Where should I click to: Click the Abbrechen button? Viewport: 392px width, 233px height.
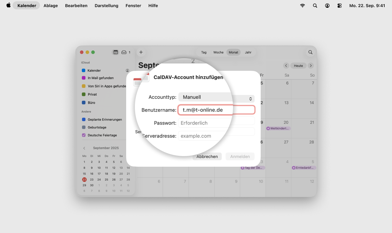[x=207, y=156]
